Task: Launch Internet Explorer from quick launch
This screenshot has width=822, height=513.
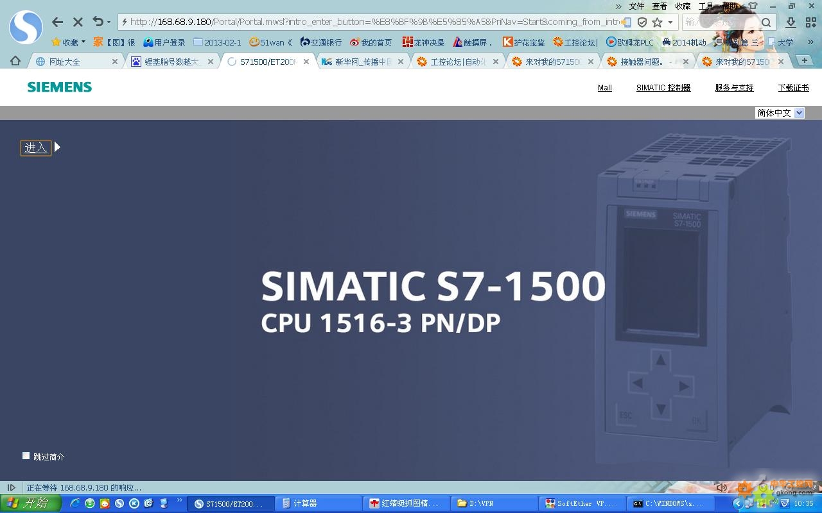Action: [75, 503]
